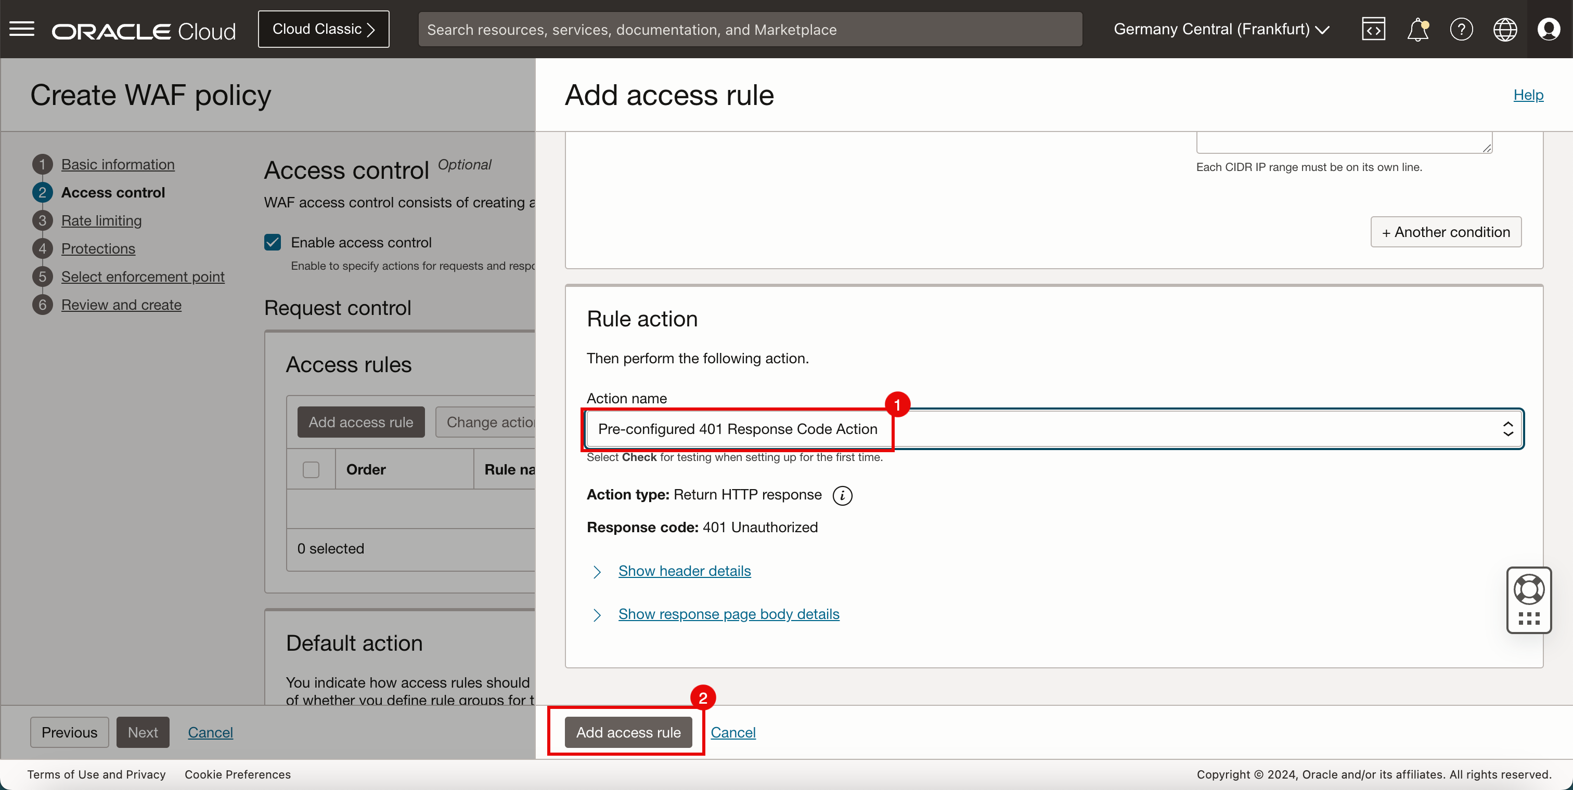Expand Germany Central Frankfurt region selector
Screen dimensions: 1573x790
click(x=1220, y=28)
